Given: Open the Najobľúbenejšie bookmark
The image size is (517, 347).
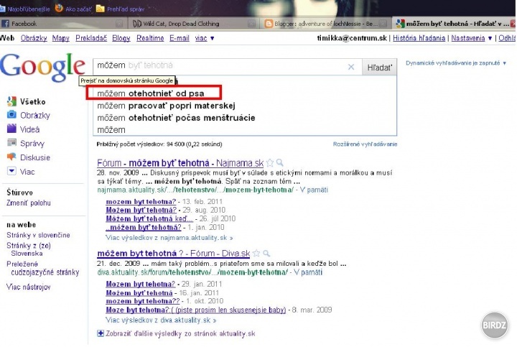Looking at the screenshot, I should pos(25,9).
